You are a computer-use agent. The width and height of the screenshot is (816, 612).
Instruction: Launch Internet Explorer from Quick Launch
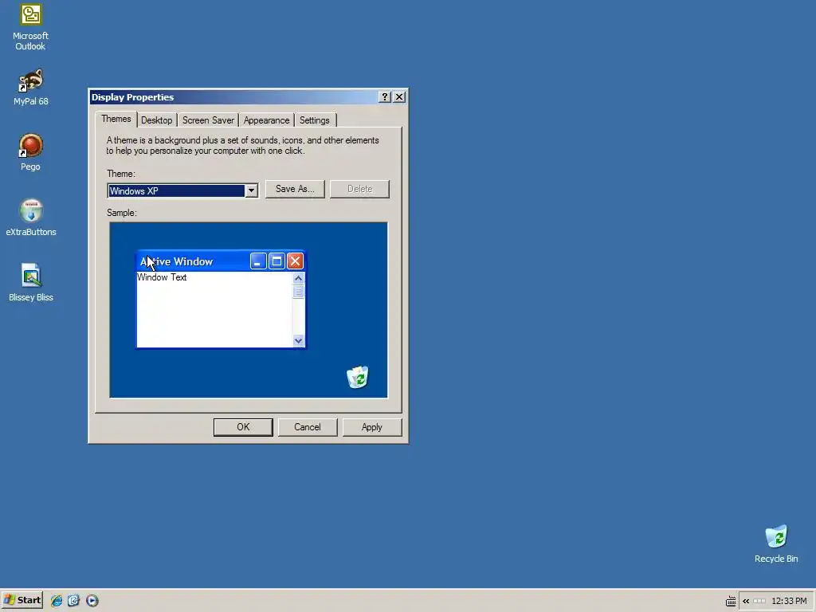tap(57, 601)
